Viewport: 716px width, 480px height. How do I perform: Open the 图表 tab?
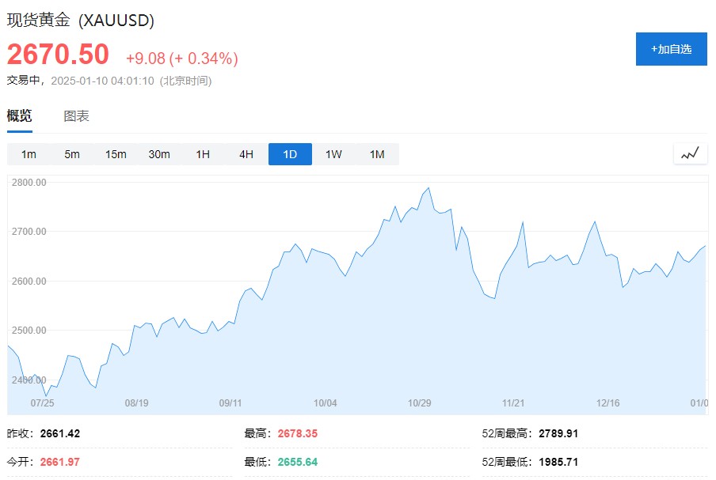(x=77, y=116)
